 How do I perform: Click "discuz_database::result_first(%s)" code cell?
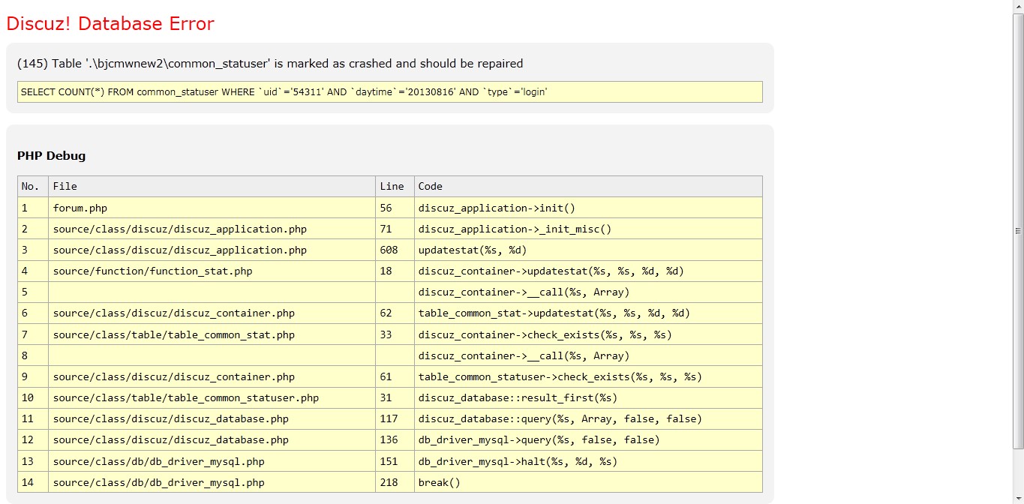(x=588, y=397)
